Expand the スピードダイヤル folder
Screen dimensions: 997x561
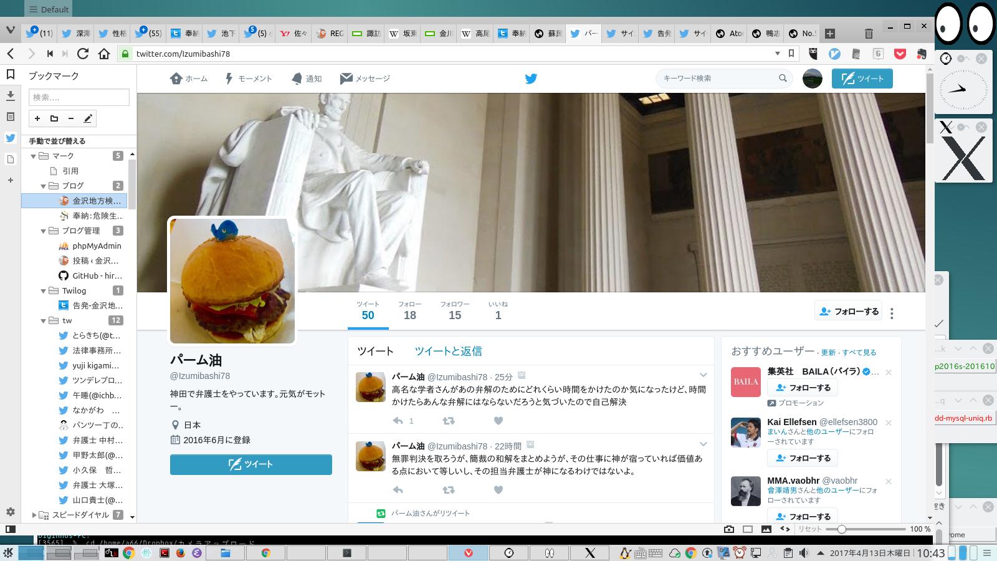coord(34,515)
